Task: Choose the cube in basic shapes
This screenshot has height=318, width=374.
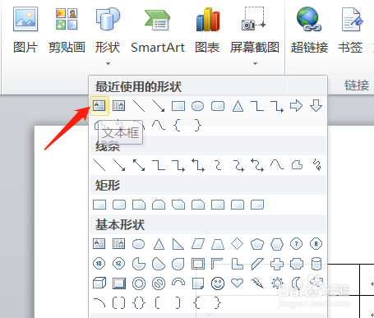Action: click(x=99, y=283)
